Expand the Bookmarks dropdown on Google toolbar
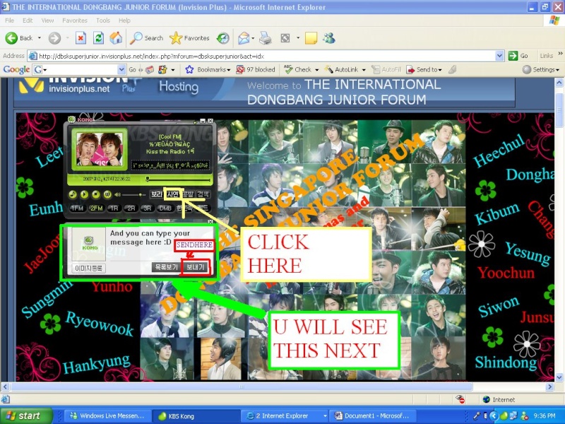The image size is (565, 424). [228, 69]
